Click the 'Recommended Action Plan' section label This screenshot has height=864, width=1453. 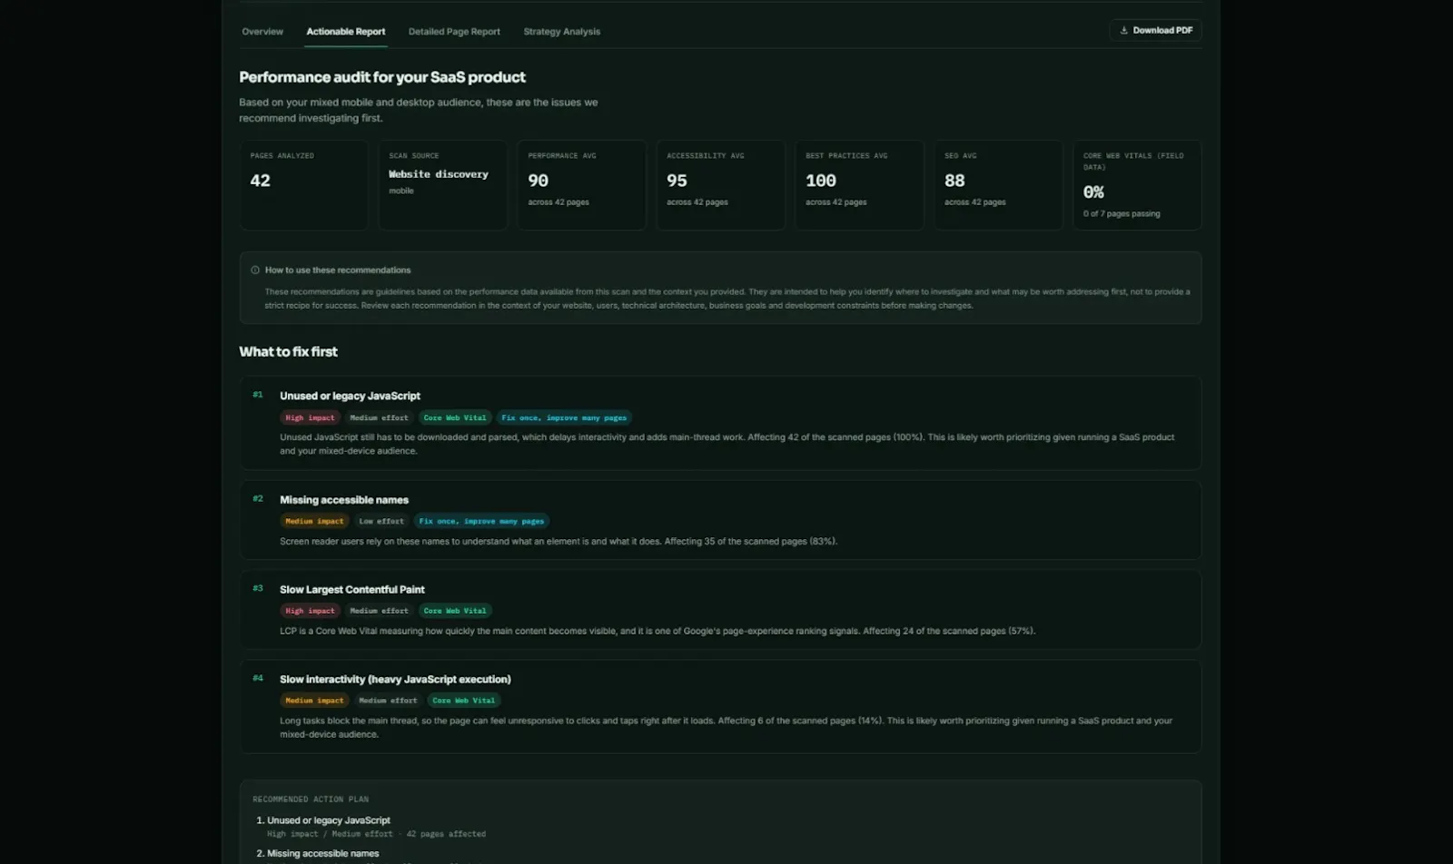pos(311,800)
